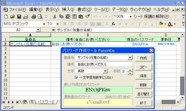
Task: Open the ファイル(F) menu
Action: click(17, 10)
